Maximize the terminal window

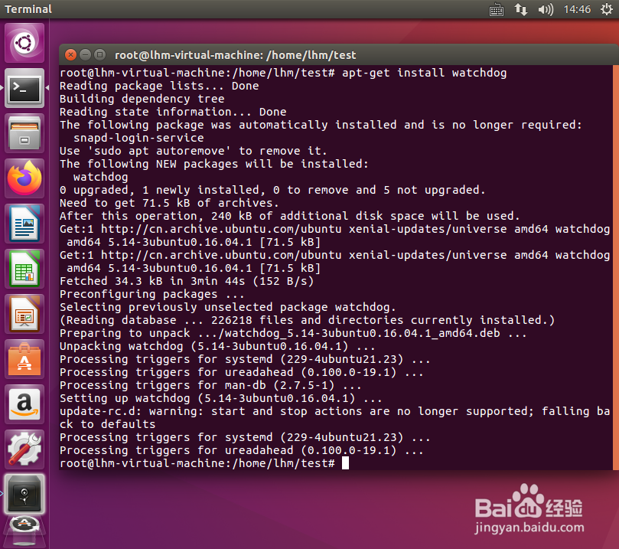pos(100,54)
